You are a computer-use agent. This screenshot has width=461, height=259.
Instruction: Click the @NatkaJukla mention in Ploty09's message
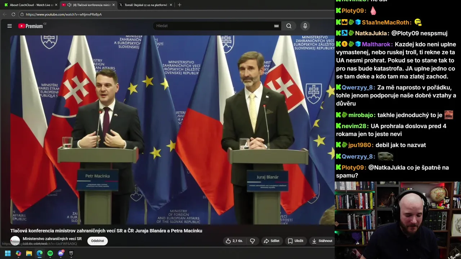point(386,167)
